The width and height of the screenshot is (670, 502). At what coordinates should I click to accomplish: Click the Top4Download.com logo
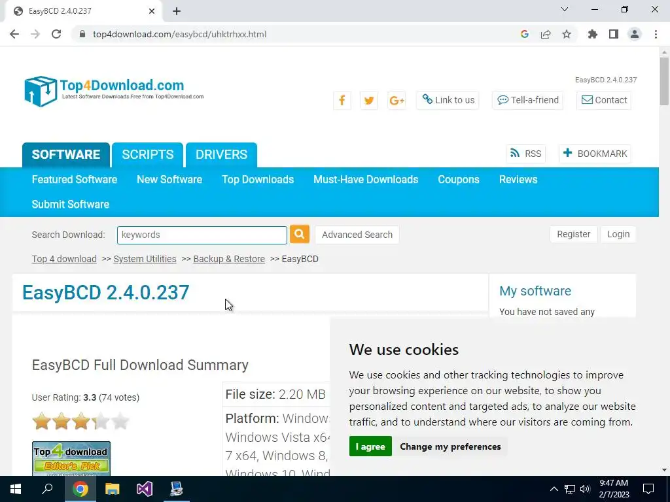(114, 91)
